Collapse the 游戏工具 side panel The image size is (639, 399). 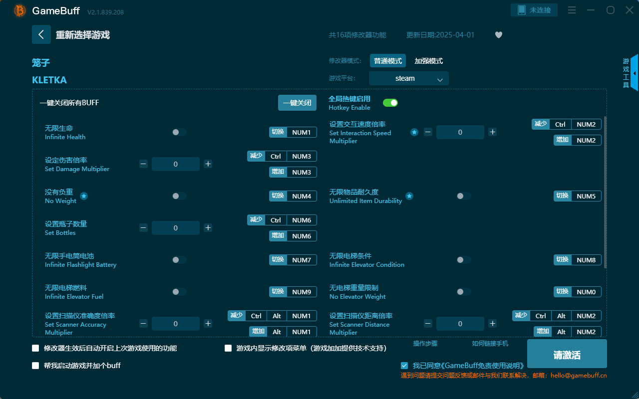(635, 73)
